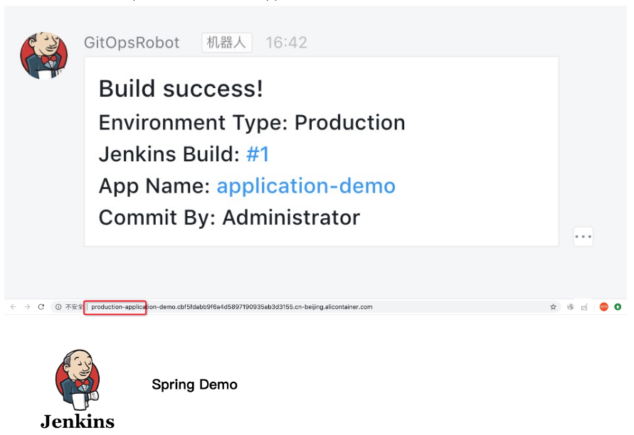This screenshot has width=634, height=435.
Task: Open the application-demo app link
Action: (x=306, y=186)
